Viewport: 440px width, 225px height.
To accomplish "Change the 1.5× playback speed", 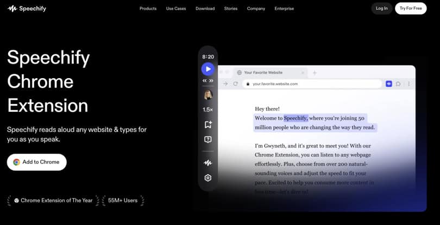I will click(208, 110).
